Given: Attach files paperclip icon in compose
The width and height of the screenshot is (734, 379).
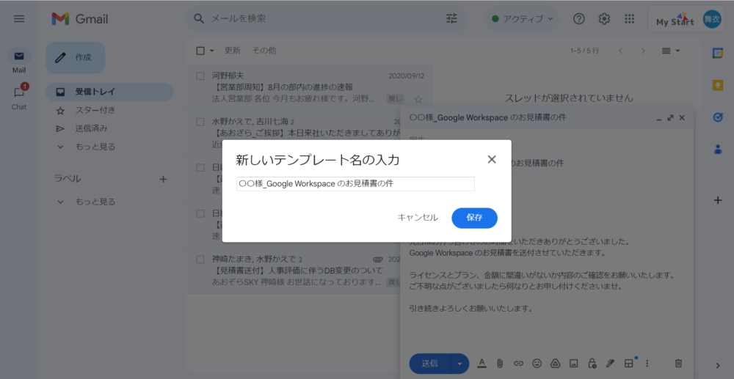Looking at the screenshot, I should tap(500, 363).
